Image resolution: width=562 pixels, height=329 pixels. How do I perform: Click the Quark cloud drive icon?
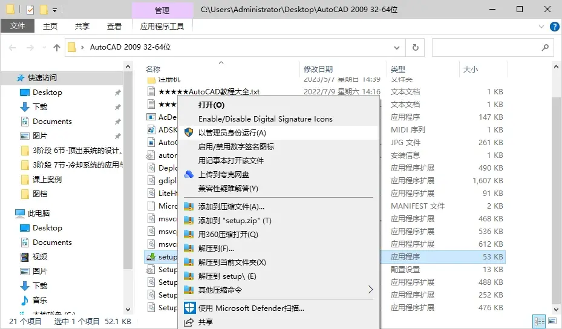point(189,175)
